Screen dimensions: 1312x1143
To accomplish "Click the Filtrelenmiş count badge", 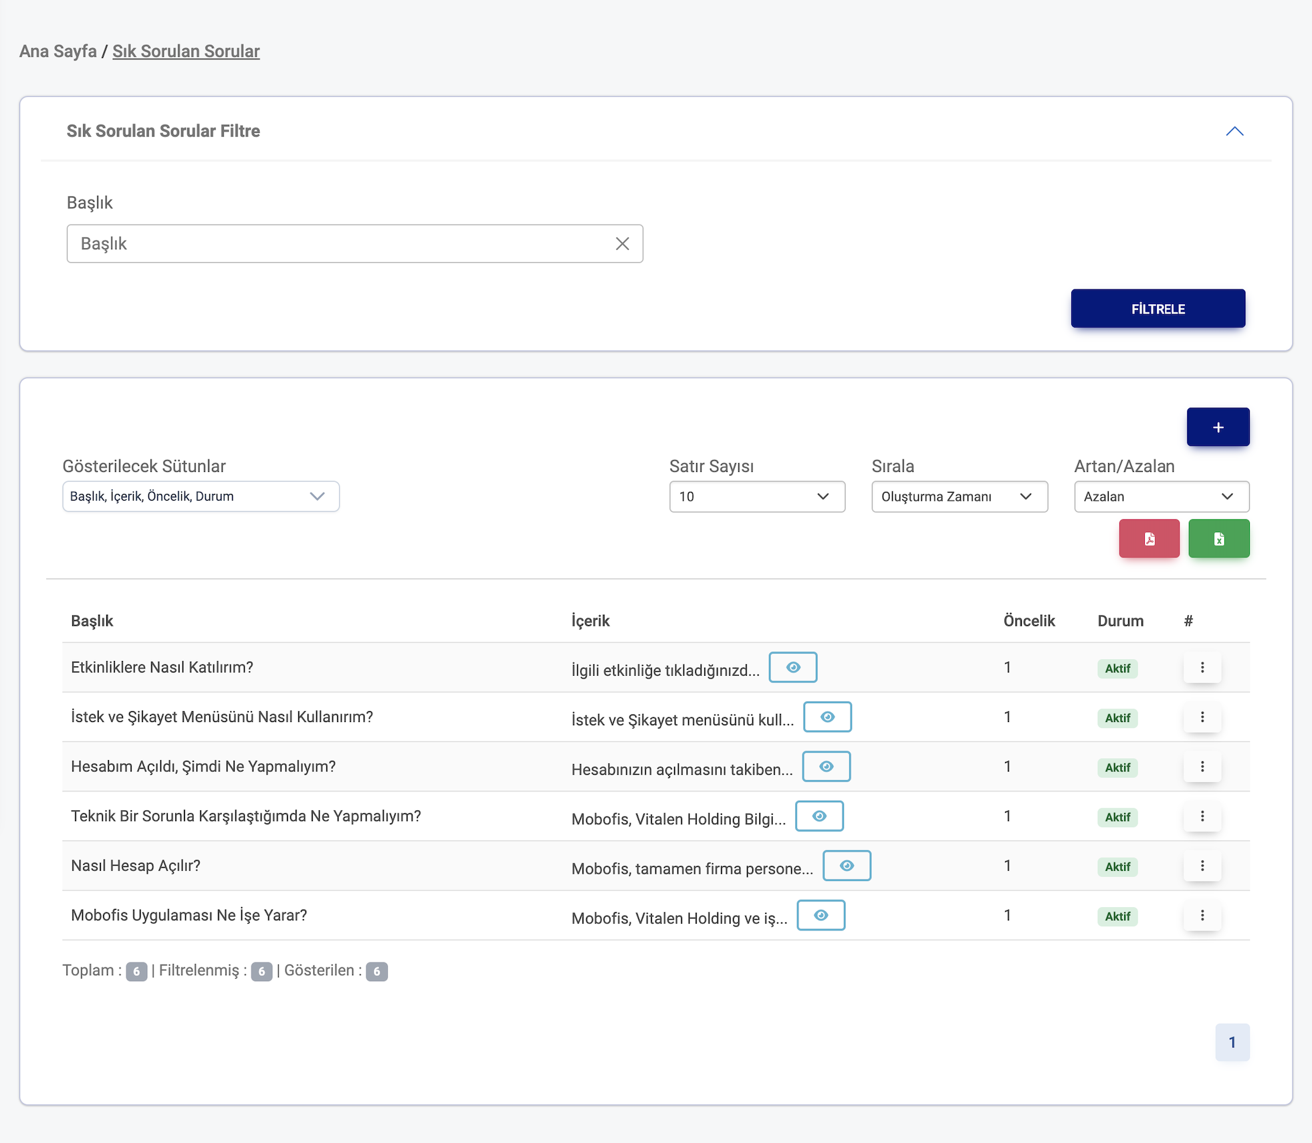I will [x=261, y=971].
